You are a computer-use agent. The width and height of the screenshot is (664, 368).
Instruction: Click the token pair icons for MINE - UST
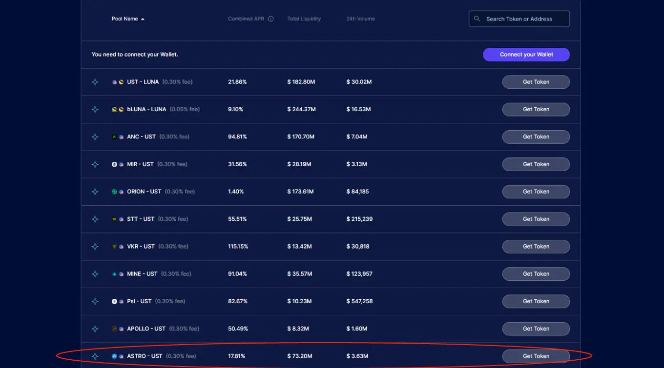point(118,274)
